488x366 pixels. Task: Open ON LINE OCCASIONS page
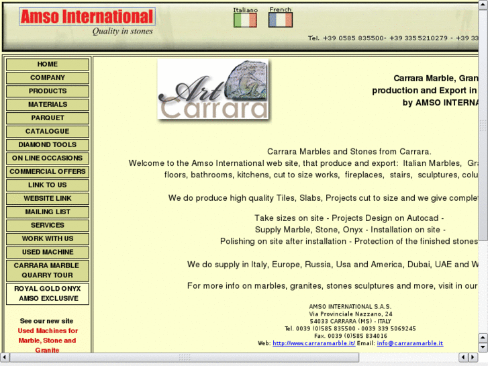pos(48,158)
